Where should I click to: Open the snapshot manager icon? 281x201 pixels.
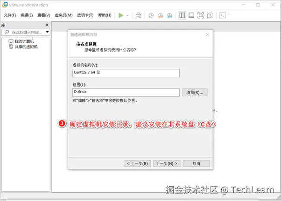click(169, 15)
